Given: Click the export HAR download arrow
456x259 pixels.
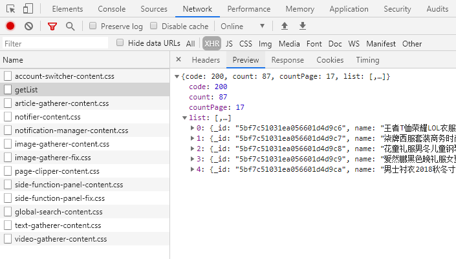Looking at the screenshot, I should pyautogui.click(x=303, y=26).
